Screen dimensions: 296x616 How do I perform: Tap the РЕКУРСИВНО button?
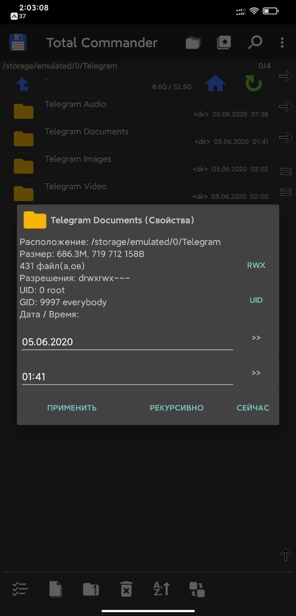[177, 408]
